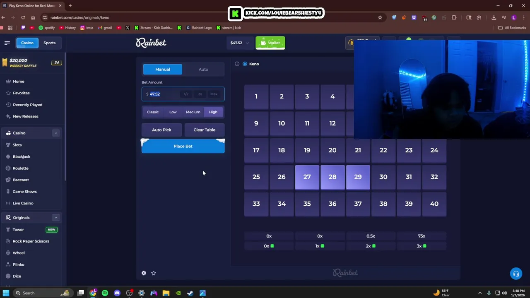Open Chrome three-dot menu
Image resolution: width=530 pixels, height=298 pixels.
coord(524,17)
